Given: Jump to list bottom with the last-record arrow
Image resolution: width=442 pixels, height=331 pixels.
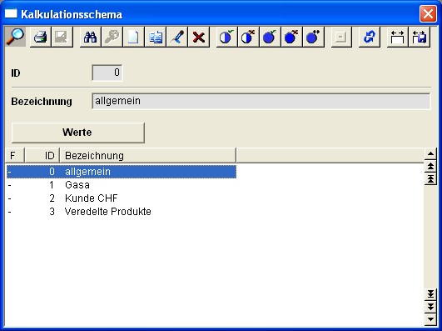Looking at the screenshot, I should [x=430, y=294].
